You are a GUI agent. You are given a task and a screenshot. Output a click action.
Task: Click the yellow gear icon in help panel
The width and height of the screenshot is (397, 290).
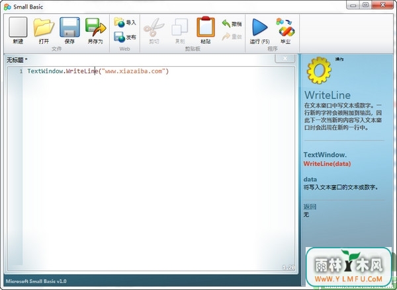[319, 70]
